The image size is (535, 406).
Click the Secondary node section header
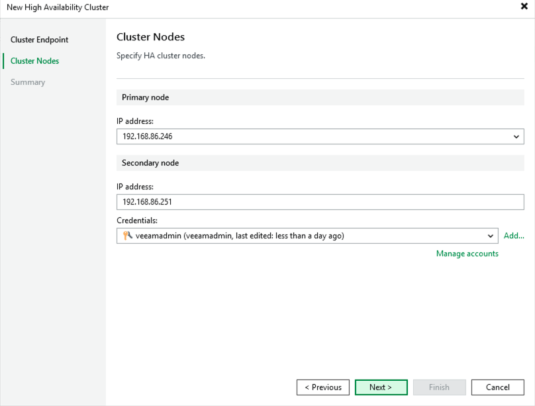150,163
